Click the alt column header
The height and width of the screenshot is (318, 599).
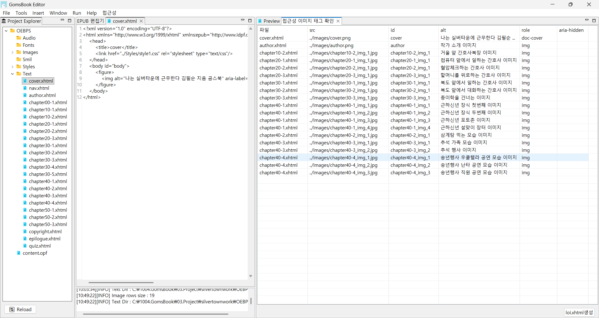(479, 30)
